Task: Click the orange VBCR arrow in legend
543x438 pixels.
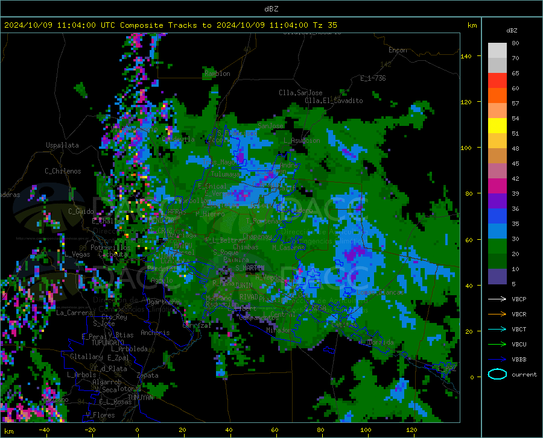Action: (x=497, y=314)
